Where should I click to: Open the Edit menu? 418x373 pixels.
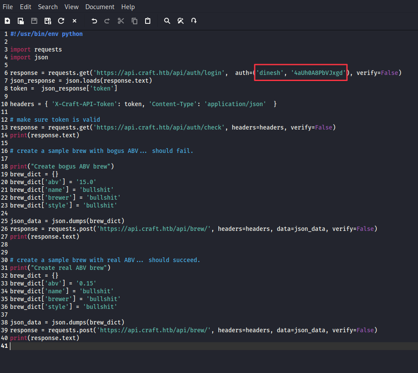coord(26,7)
